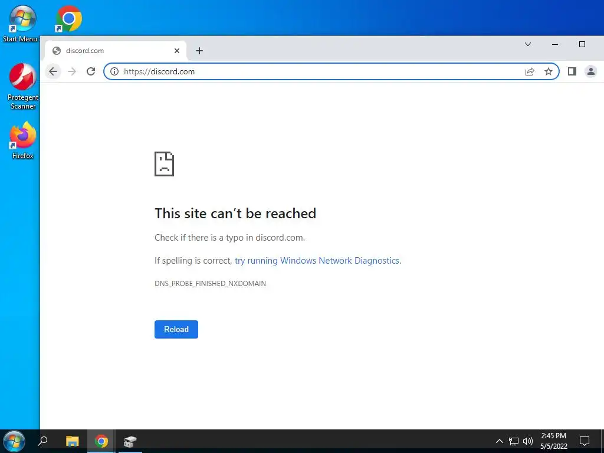
Task: Open the Windows Network Diagnostics link
Action: pos(317,261)
